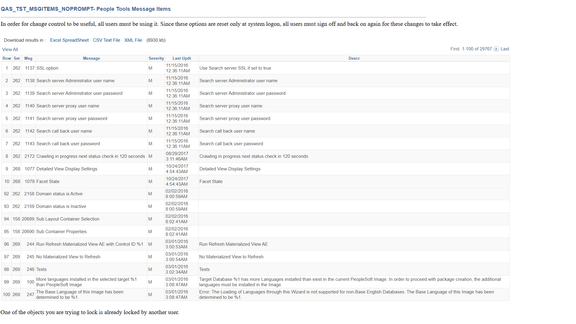
Task: Jump to the Last page of results
Action: pos(505,49)
